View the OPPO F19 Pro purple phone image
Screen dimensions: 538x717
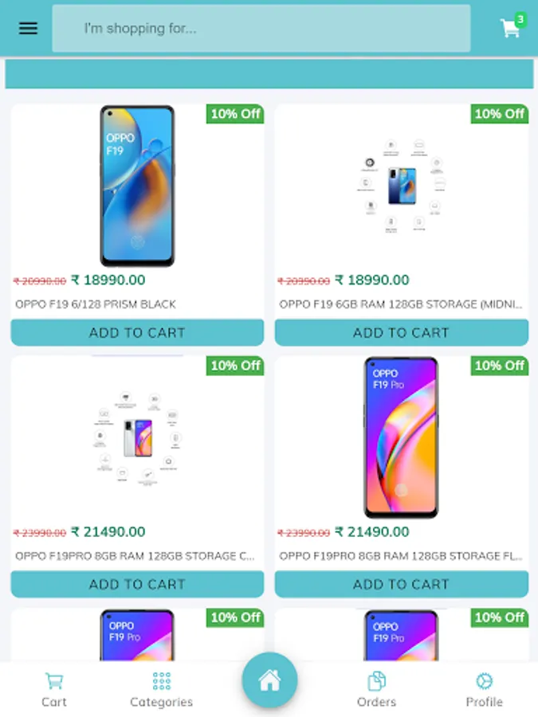pyautogui.click(x=401, y=437)
